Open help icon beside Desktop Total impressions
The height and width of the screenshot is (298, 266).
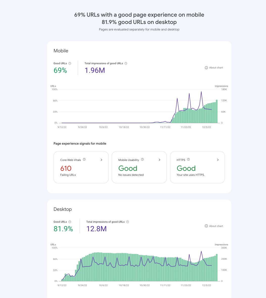pyautogui.click(x=128, y=222)
